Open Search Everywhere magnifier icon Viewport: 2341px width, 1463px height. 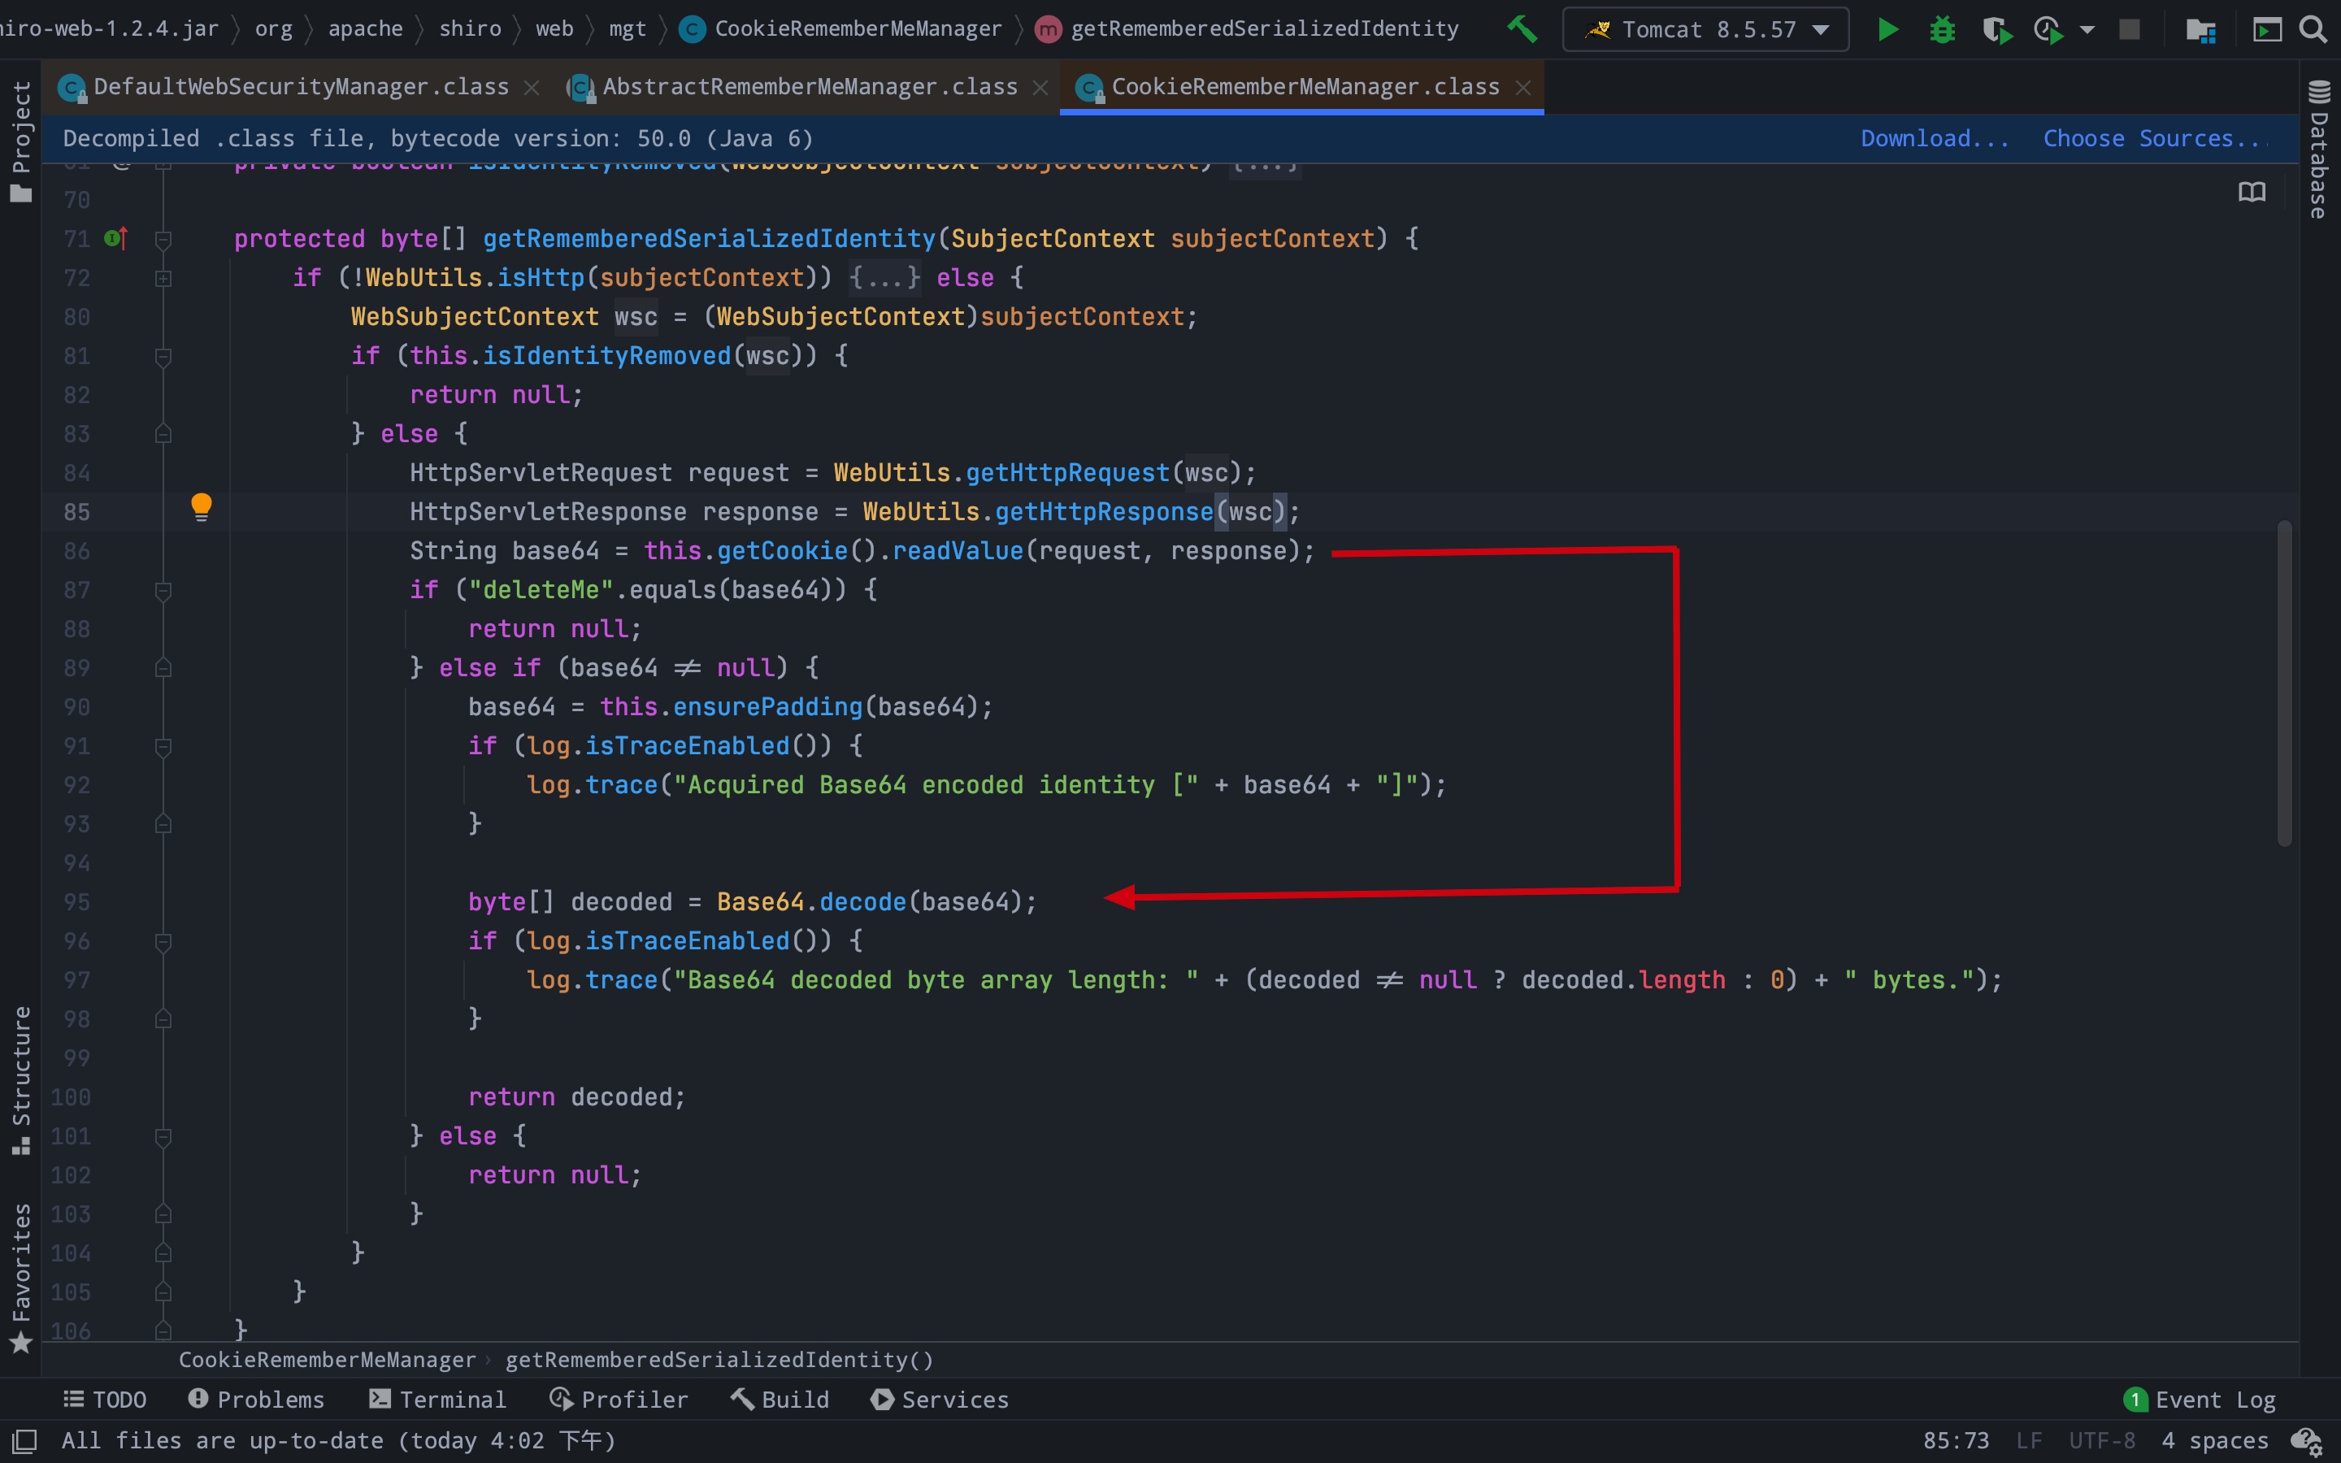click(2313, 29)
